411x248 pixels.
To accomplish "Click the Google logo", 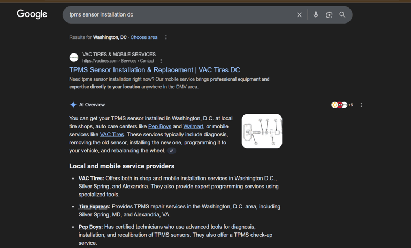I will click(x=32, y=14).
